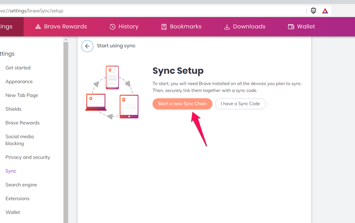Viewport: 355px width, 223px height.
Task: Click the back arrow beside Start using sync
Action: pyautogui.click(x=87, y=46)
